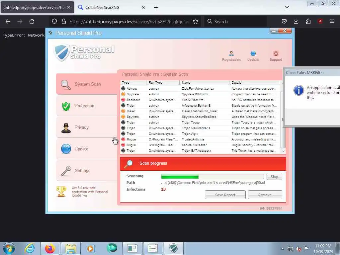Open the Firefox downloads panel
The width and height of the screenshot is (340, 255).
[296, 21]
